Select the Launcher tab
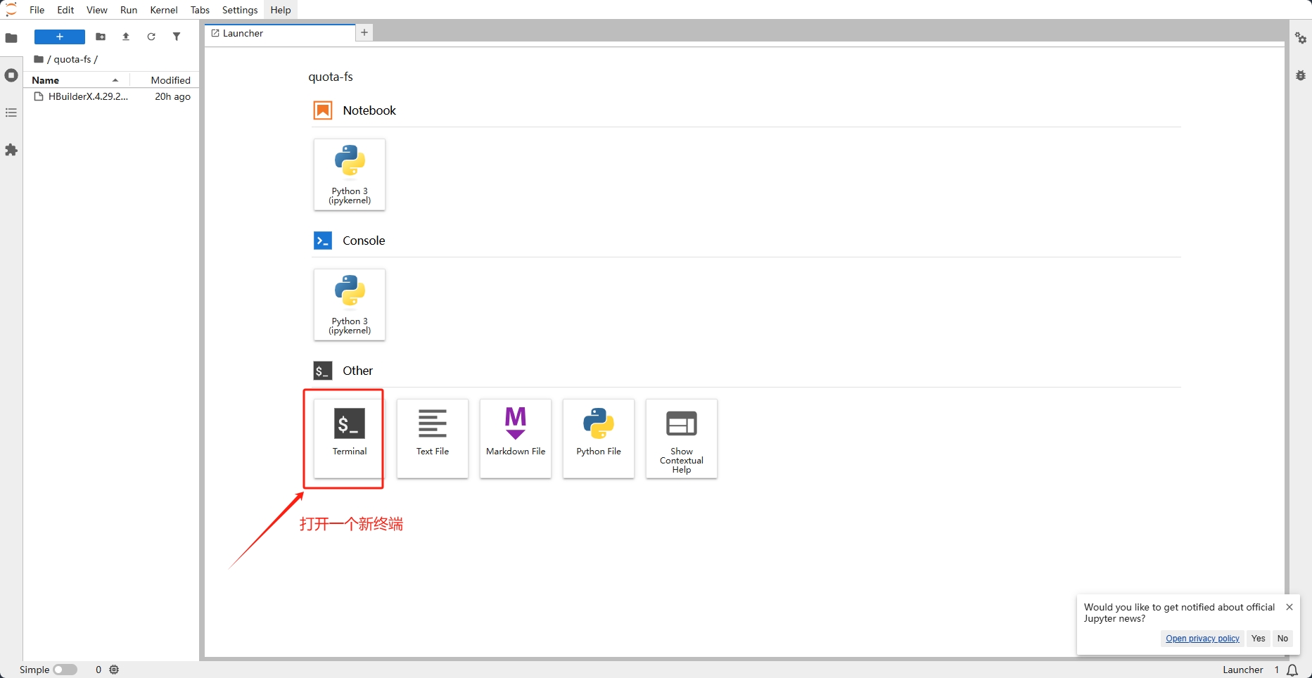Viewport: 1312px width, 678px height. [x=280, y=33]
